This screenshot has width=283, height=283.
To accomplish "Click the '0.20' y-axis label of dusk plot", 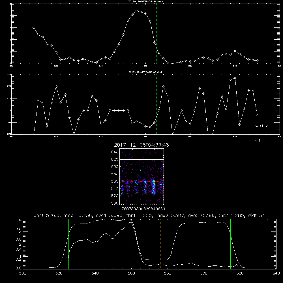I will click(9, 86).
